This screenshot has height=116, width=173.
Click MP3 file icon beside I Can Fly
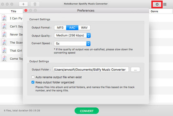[4, 18]
